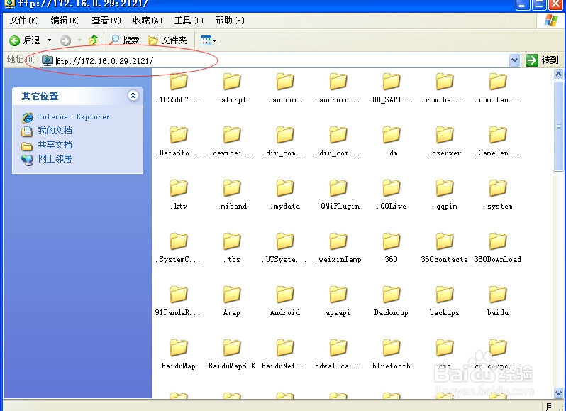Select the .dm folder
Image resolution: width=566 pixels, height=411 pixels.
point(391,141)
